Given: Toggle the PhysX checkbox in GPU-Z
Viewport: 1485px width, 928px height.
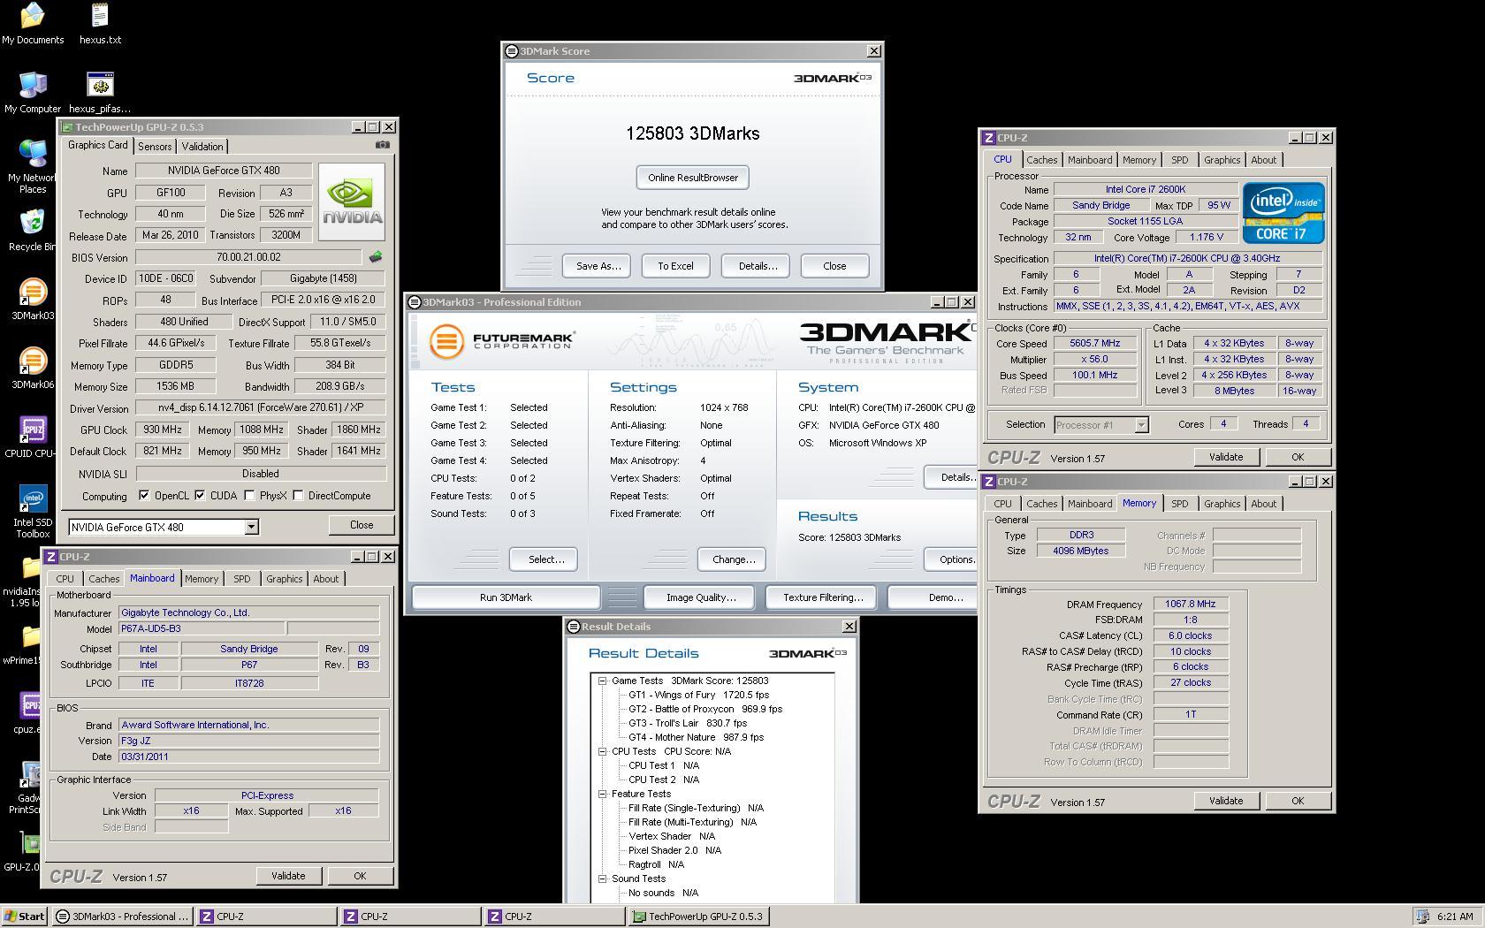Looking at the screenshot, I should (x=249, y=496).
